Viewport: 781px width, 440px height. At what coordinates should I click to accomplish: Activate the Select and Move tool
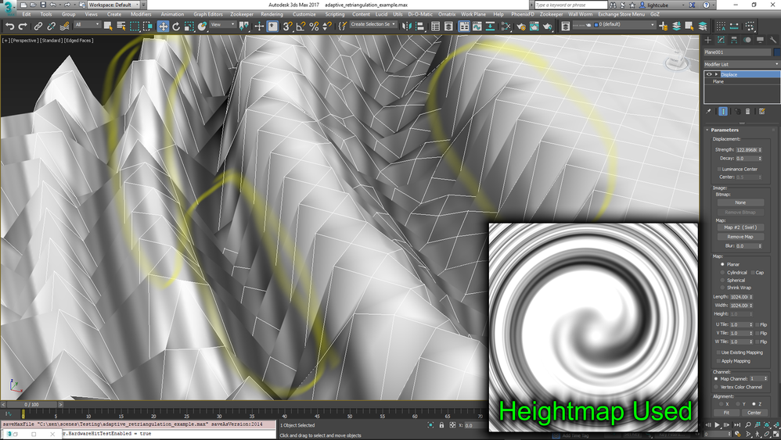pyautogui.click(x=163, y=27)
